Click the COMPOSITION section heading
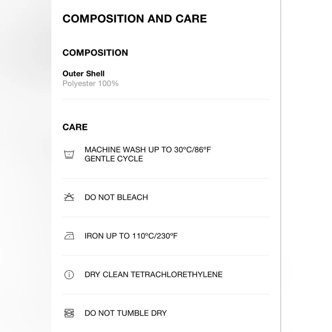 [95, 53]
